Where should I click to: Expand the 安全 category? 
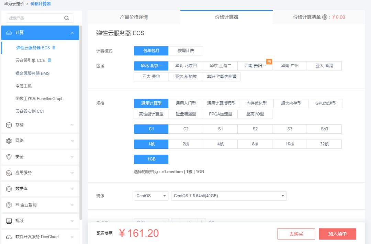pos(72,157)
